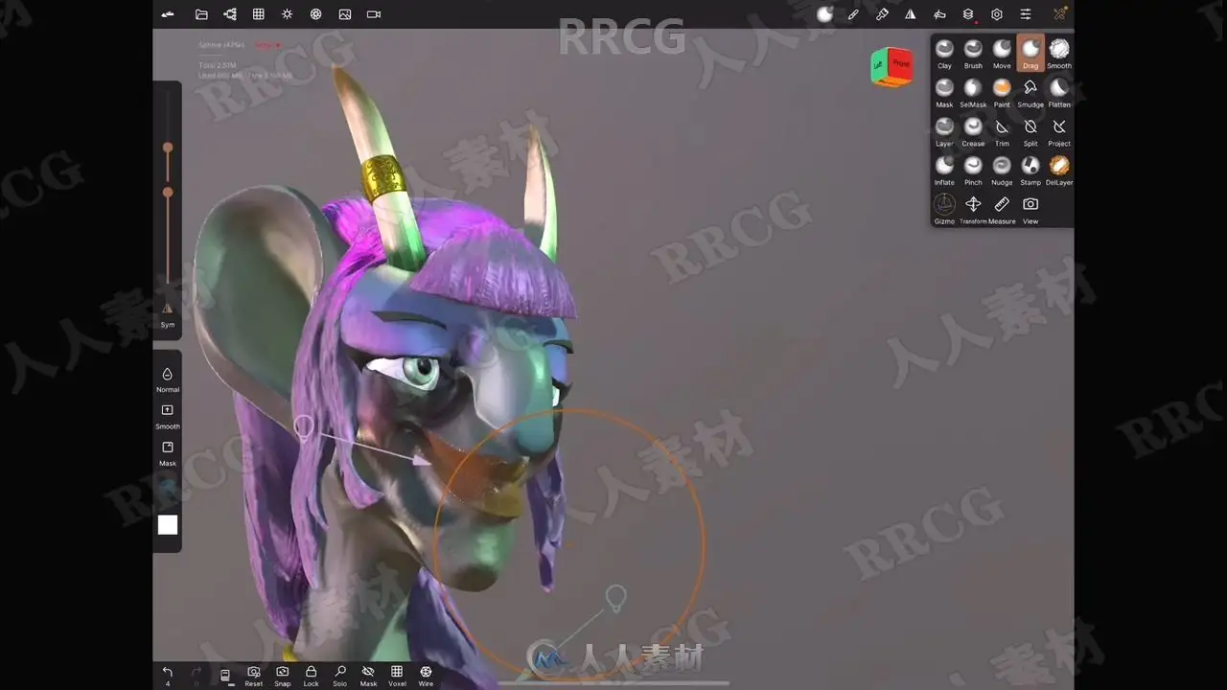This screenshot has width=1227, height=690.
Task: Select the Trim tool
Action: [x=1002, y=131]
